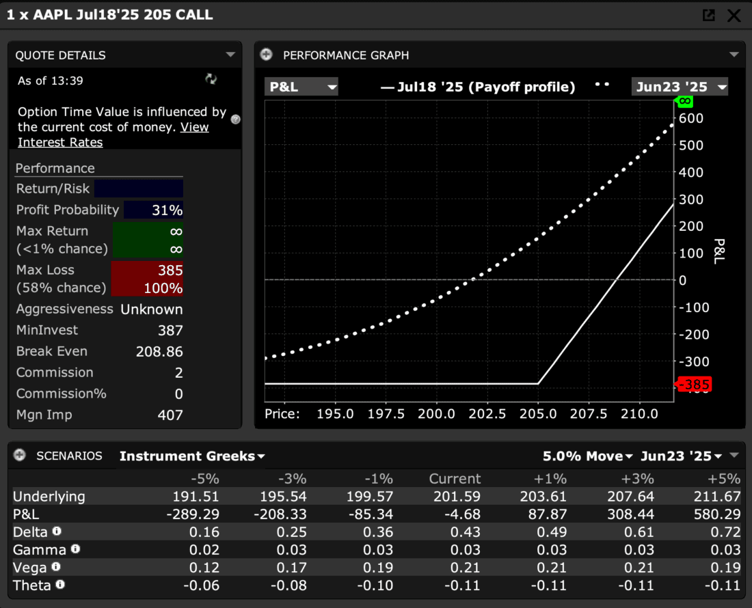Open the Scenarios panel menu arrow

click(734, 455)
